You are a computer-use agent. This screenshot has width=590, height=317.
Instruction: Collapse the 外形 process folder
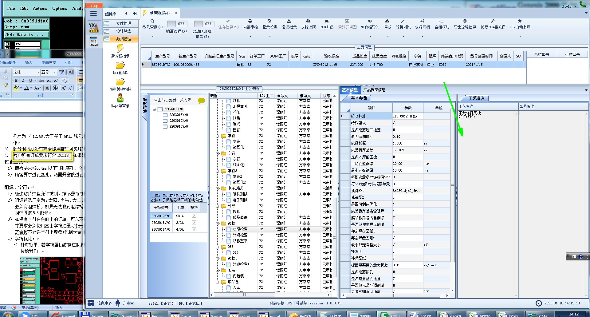(218, 206)
